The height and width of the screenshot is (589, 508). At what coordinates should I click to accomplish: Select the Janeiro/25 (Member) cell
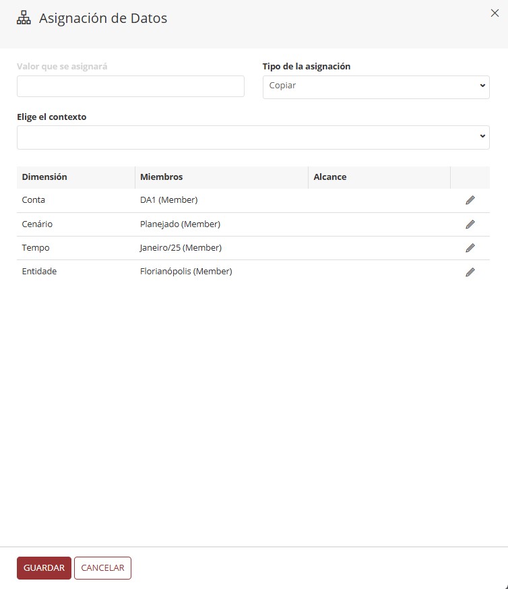[x=181, y=248]
